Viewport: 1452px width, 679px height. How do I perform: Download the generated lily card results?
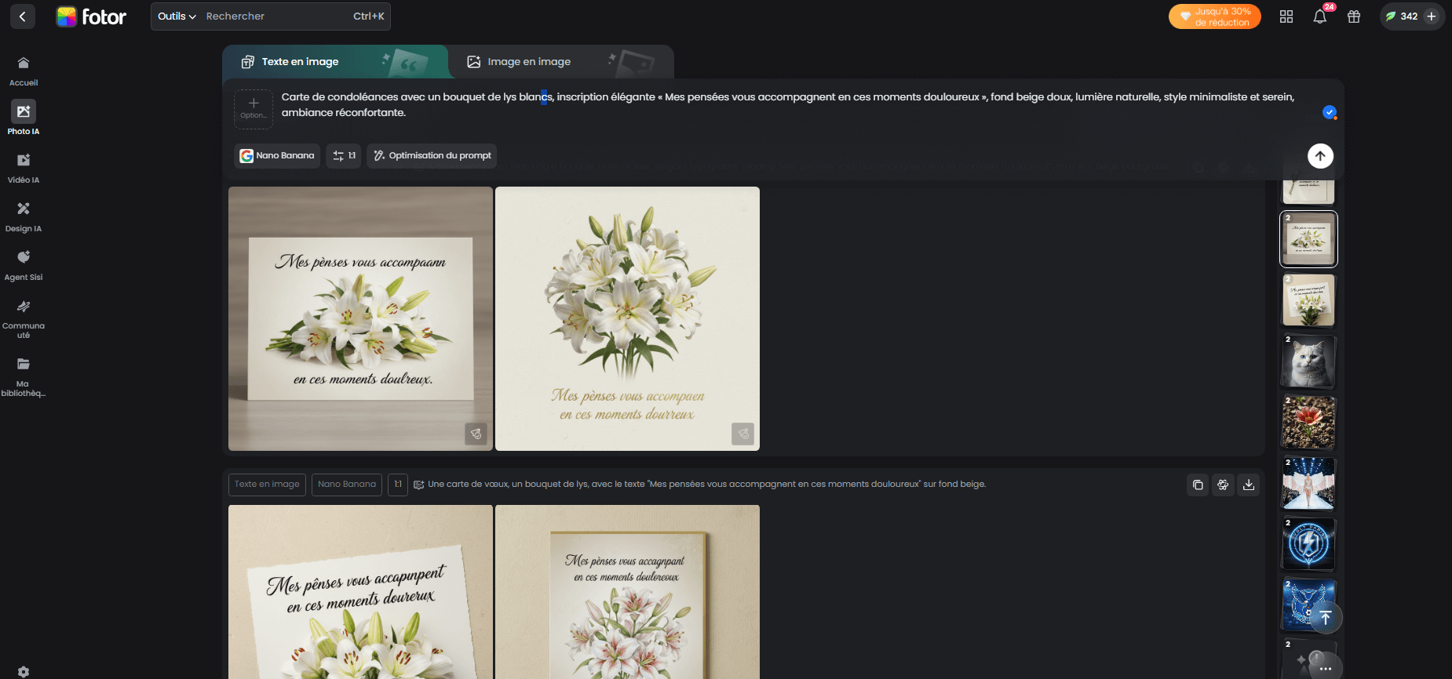(x=1249, y=485)
